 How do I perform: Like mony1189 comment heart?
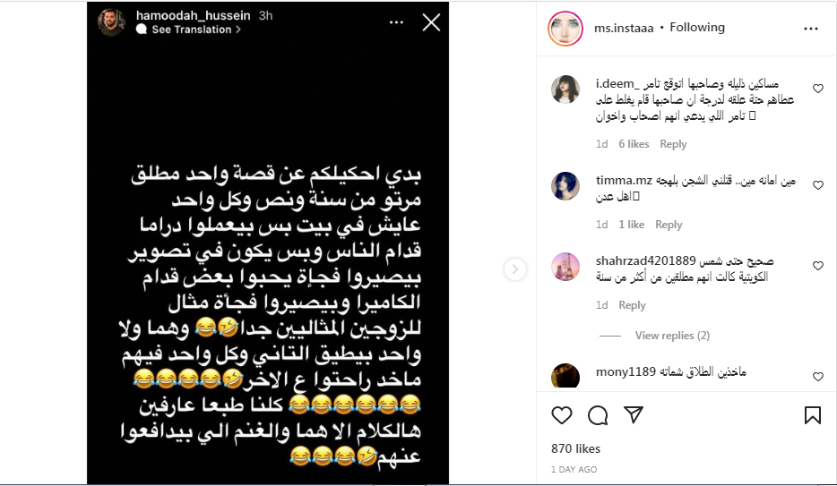click(x=818, y=377)
